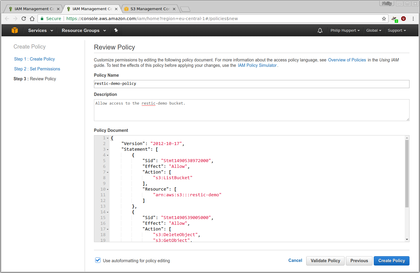The height and width of the screenshot is (273, 420).
Task: Collapse the Statement array at line 3
Action: (108, 150)
